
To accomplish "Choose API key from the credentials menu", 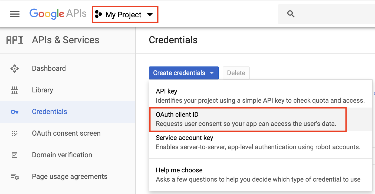I will tap(261, 96).
